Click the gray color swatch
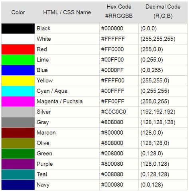 18,122
